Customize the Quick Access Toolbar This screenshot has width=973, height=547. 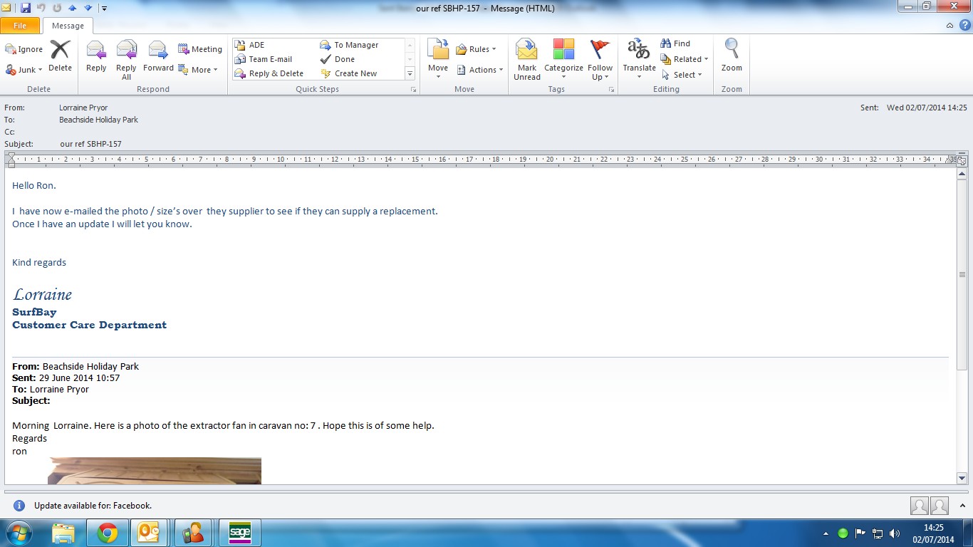104,9
